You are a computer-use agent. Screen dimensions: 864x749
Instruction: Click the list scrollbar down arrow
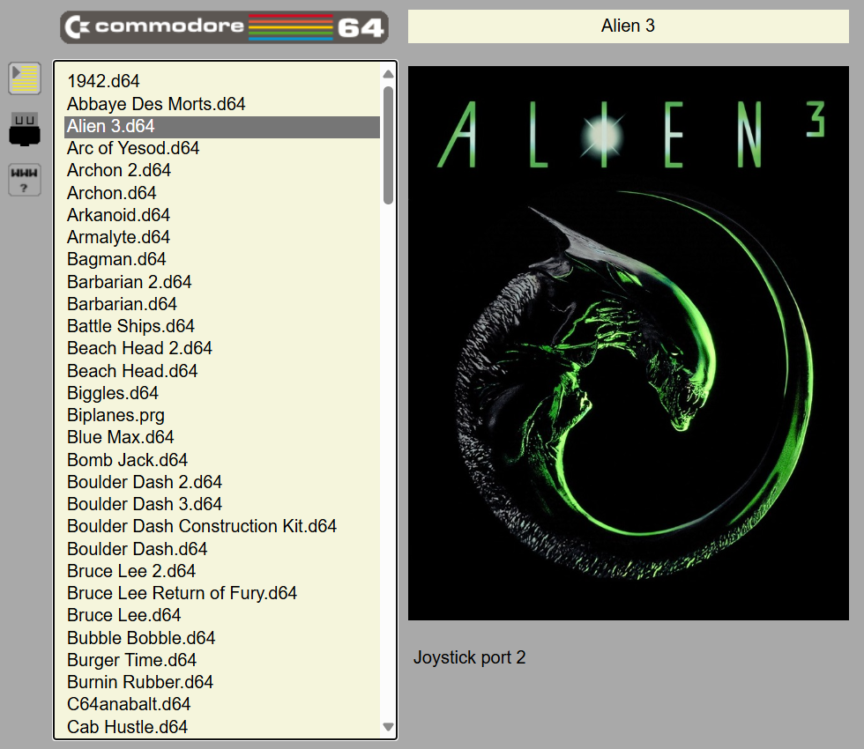coord(388,727)
